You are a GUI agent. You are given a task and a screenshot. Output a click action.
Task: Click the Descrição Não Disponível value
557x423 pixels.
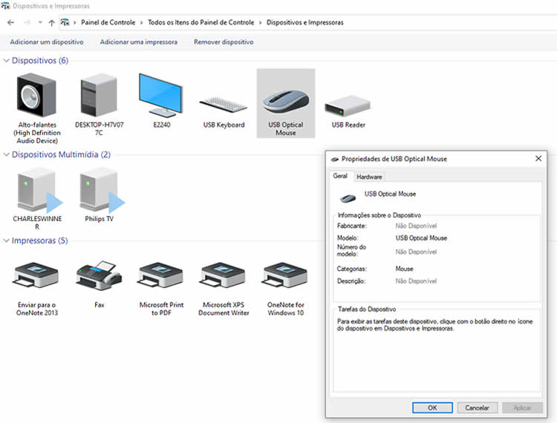tap(416, 281)
